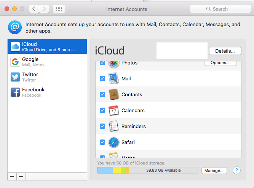Click 'iCloud Drive, and 8 more...' subtitle

[48, 50]
